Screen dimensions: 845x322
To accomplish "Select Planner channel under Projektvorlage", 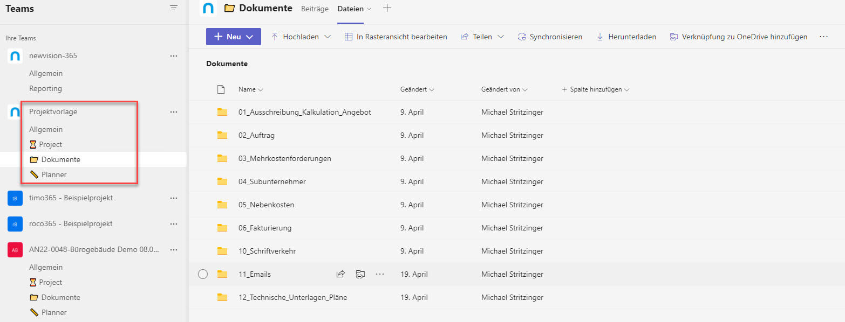I will [54, 174].
